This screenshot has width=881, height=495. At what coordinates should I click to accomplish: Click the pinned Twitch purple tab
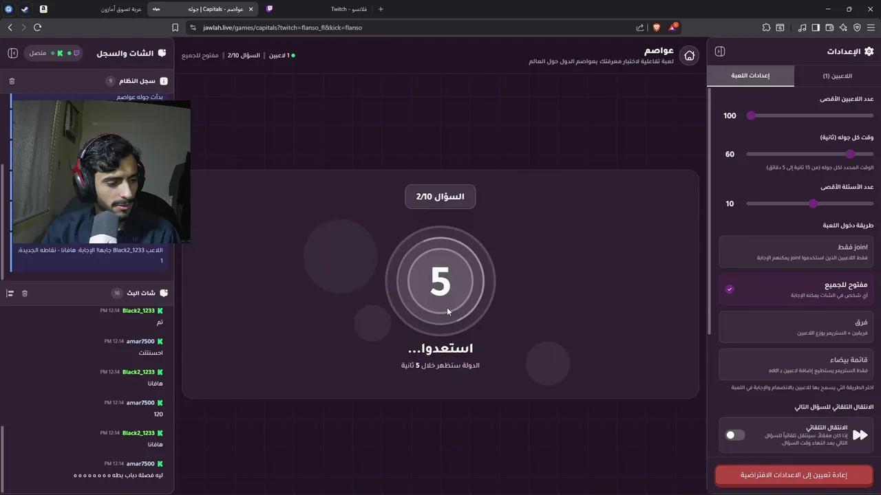tap(269, 9)
